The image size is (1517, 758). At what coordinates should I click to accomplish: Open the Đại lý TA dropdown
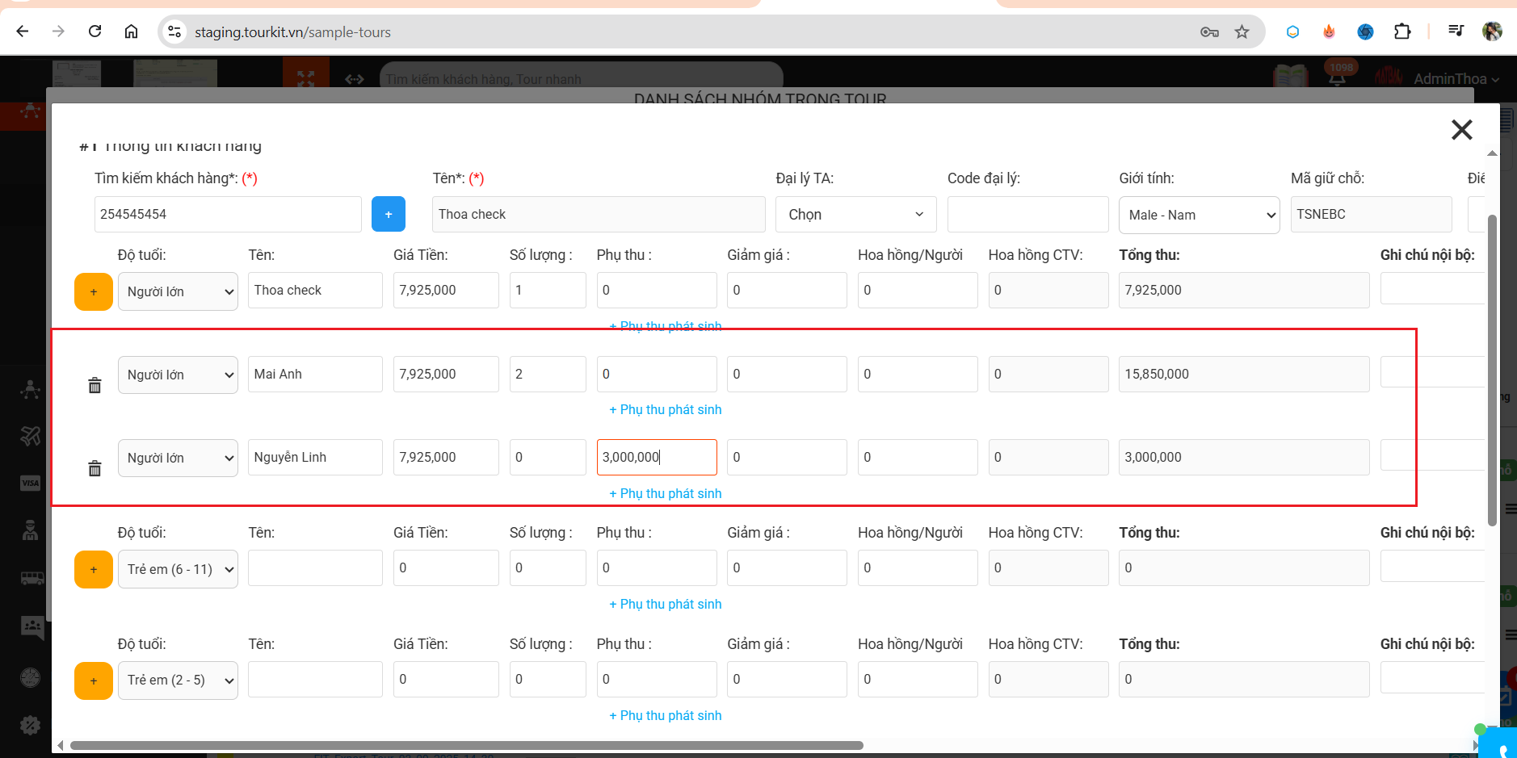(855, 215)
